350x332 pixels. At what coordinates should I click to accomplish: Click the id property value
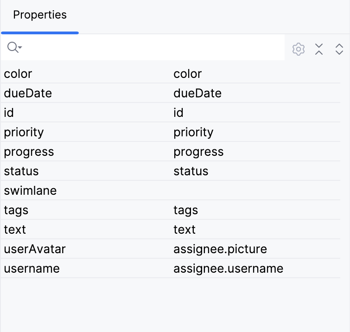[x=178, y=113]
